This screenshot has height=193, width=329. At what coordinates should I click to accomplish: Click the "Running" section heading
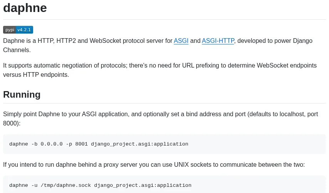[x=22, y=95]
